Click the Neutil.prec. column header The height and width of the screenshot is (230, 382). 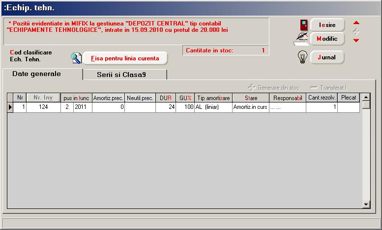[x=140, y=98]
